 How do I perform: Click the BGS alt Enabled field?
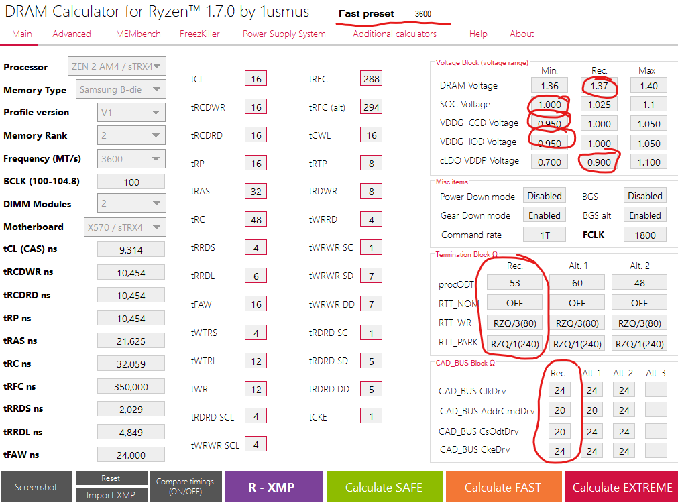pyautogui.click(x=644, y=215)
